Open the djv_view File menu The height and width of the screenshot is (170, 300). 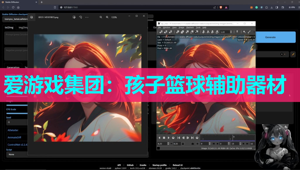(159, 27)
